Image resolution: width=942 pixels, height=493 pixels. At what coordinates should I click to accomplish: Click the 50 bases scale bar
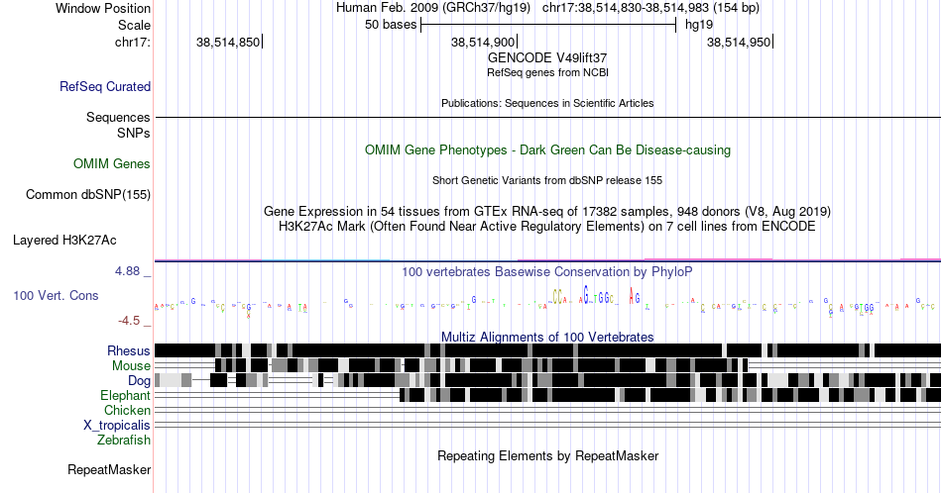(548, 25)
